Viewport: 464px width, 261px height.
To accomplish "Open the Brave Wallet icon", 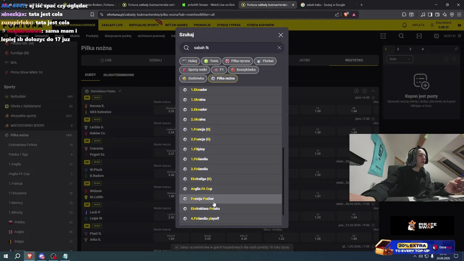I will (437, 14).
